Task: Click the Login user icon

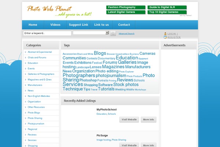Action: coord(165,34)
